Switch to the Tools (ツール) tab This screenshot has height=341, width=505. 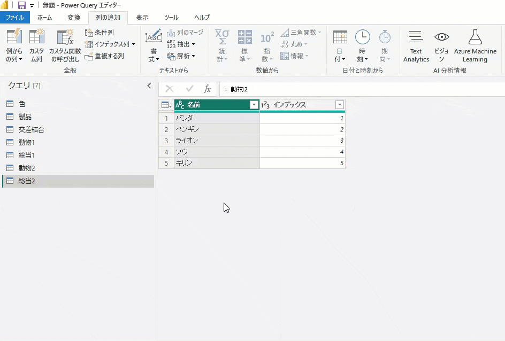[x=171, y=18]
